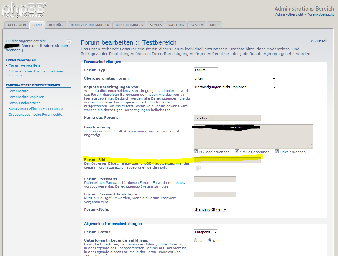338x256 pixels.
Task: Switch to the Berechtigungen tab
Action: point(129,25)
